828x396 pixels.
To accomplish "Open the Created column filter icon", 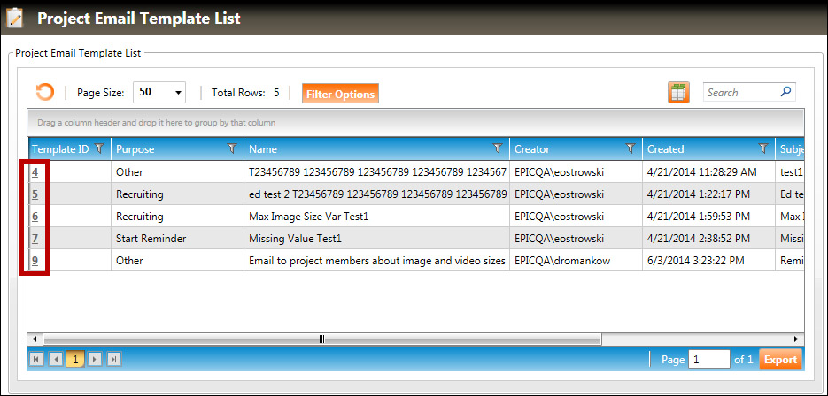I will 763,148.
